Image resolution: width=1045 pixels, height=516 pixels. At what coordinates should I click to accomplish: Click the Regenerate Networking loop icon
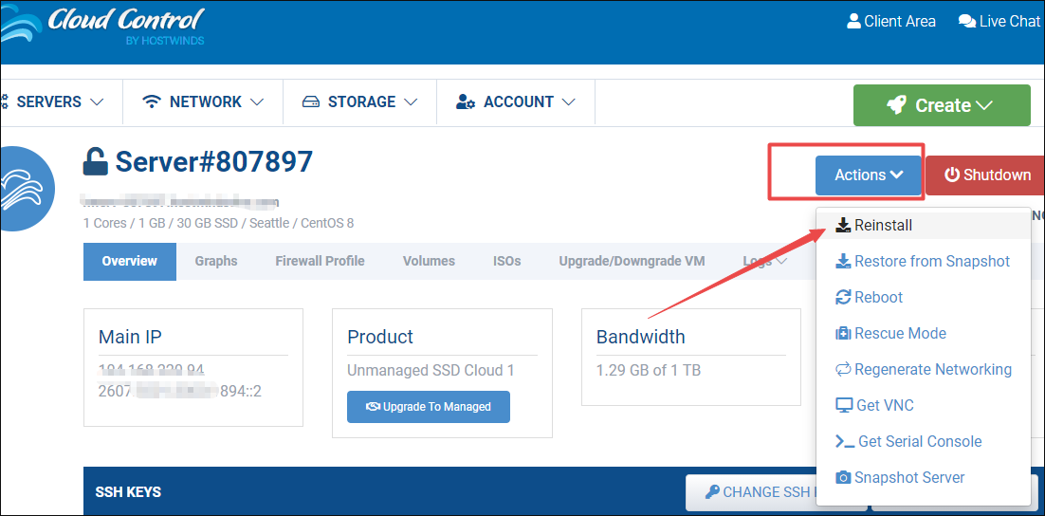tap(843, 369)
